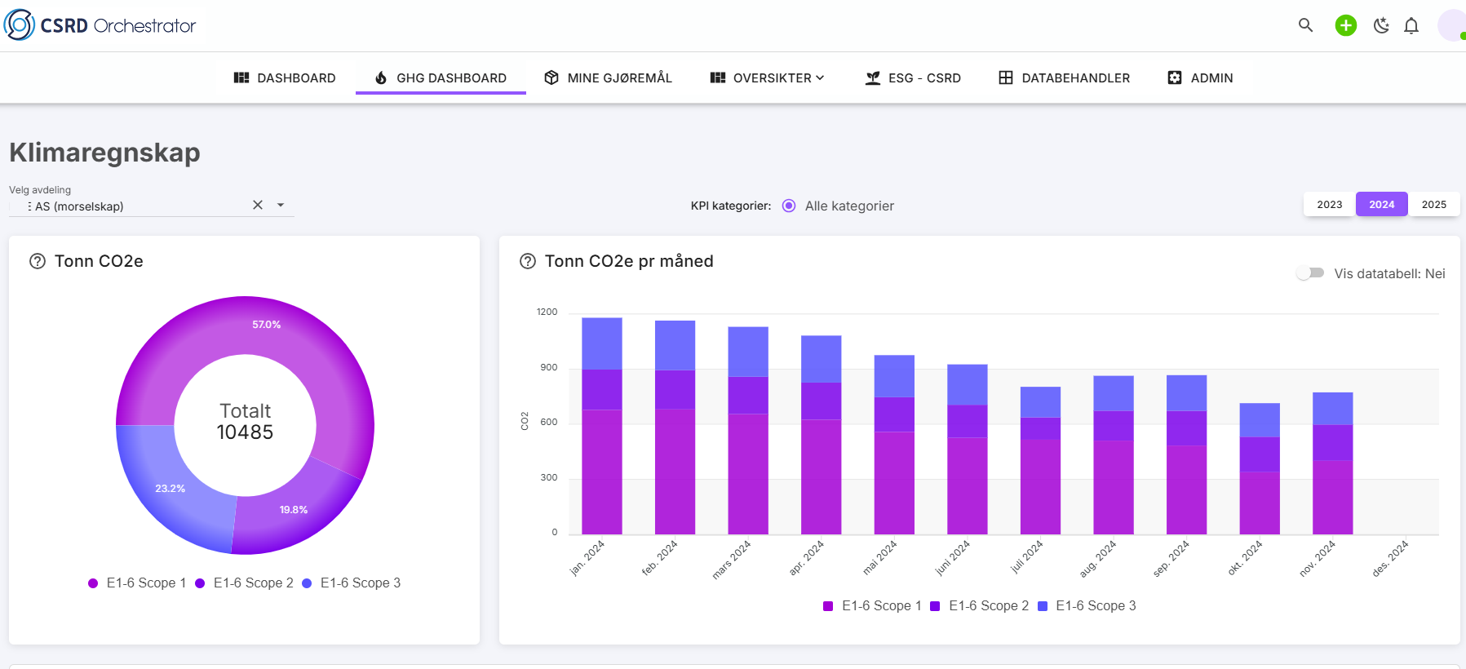1466x669 pixels.
Task: Select Alle kategorier radio button
Action: (x=789, y=206)
